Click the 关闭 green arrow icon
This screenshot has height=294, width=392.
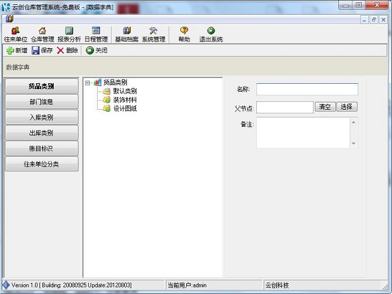(x=90, y=51)
